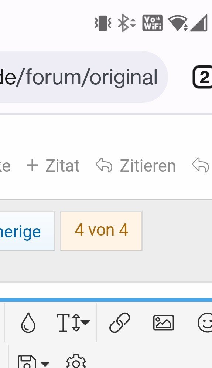Viewport: 212px width, 368px height.
Task: Open the editor settings gear
Action: click(76, 362)
